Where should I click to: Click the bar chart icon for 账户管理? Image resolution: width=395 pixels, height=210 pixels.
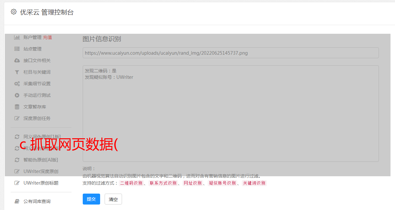(17, 37)
